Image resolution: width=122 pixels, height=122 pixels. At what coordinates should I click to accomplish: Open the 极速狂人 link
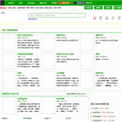pos(5,118)
